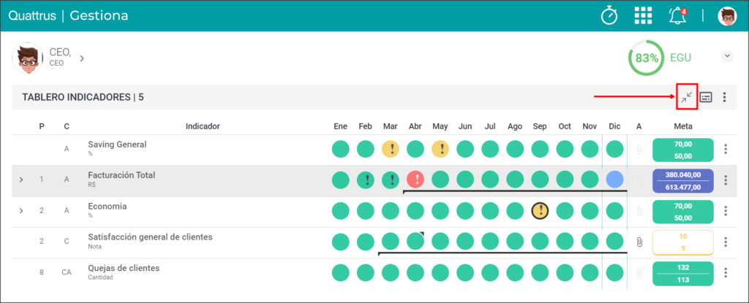Screen dimensions: 749x303
Task: Select the red April status for Facturación Total
Action: (x=415, y=180)
